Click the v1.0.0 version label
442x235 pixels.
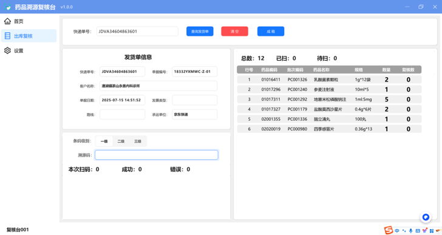click(x=67, y=7)
